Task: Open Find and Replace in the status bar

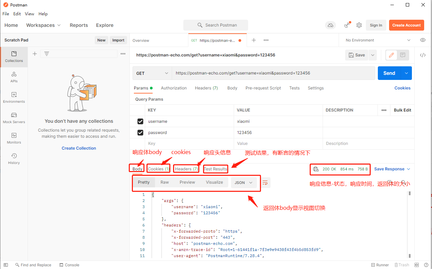Action: coord(33,265)
